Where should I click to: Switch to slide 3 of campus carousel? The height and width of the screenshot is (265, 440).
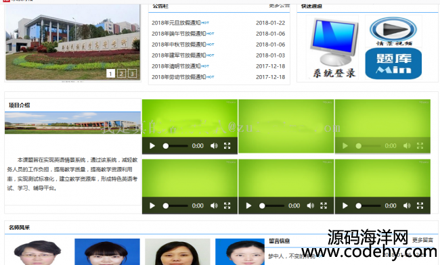132,74
